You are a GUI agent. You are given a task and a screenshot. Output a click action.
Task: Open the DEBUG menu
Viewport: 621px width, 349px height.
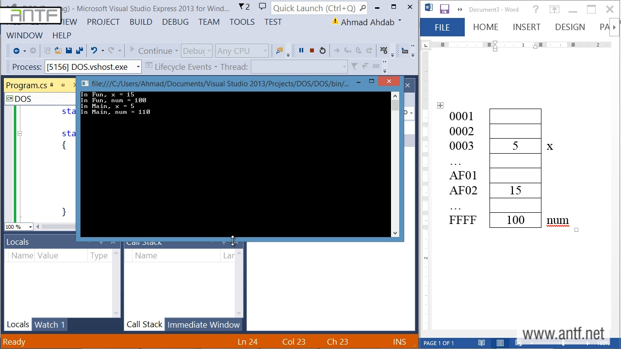(x=175, y=22)
